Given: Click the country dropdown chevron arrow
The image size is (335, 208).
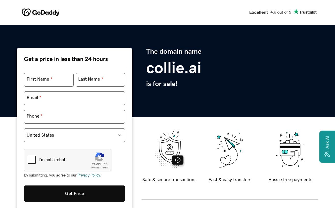Looking at the screenshot, I should point(120,135).
